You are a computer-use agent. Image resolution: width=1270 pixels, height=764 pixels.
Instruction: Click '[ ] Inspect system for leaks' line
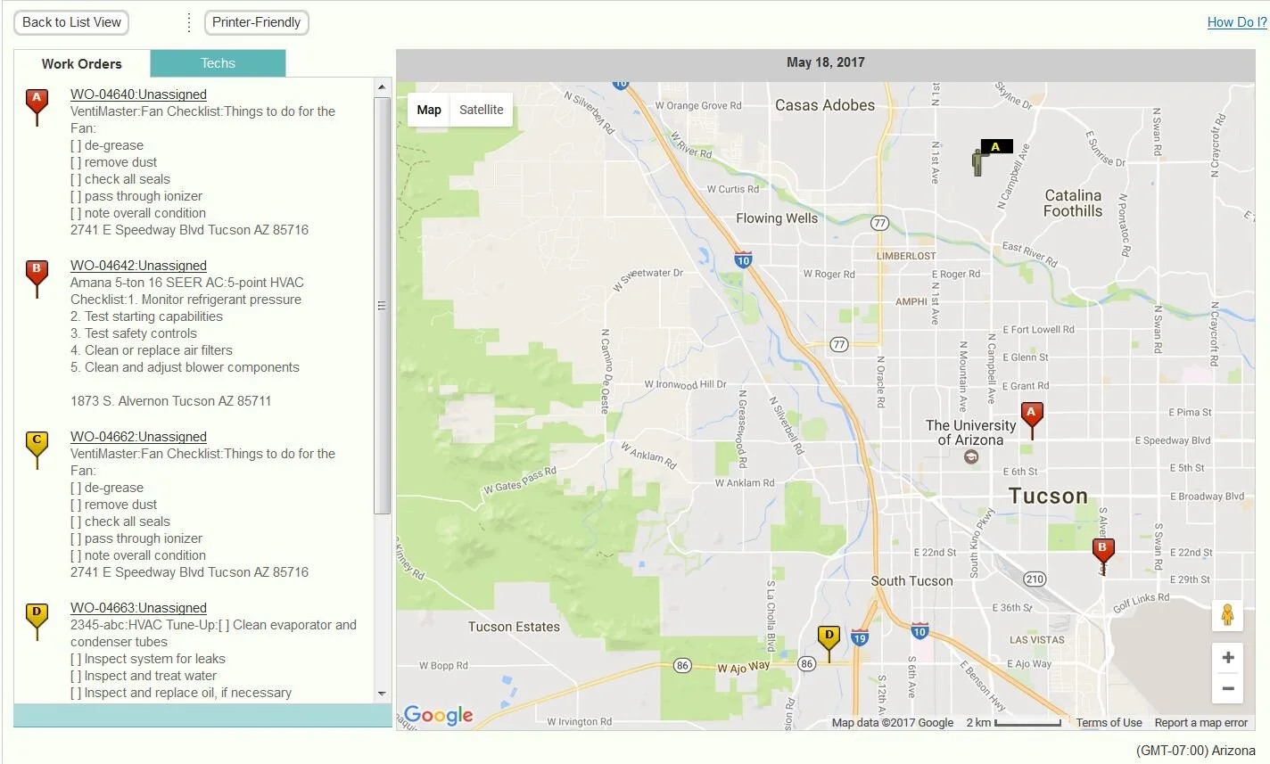[x=148, y=659]
